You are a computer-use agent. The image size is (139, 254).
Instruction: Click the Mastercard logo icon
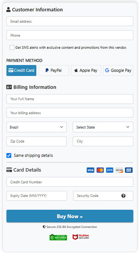(100, 170)
